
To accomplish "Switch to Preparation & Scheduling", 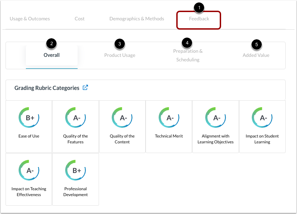I will pyautogui.click(x=188, y=55).
